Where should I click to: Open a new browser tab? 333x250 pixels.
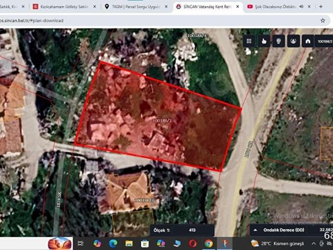pyautogui.click(x=321, y=7)
